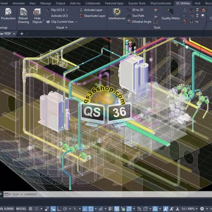
Task: Click the Tool Path command
Action: (136, 16)
